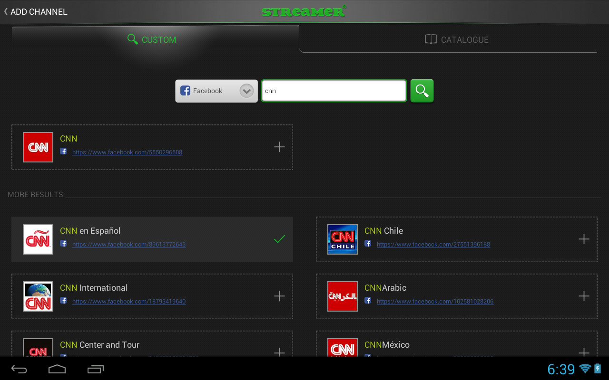Add CNN Center and Tour channel
The height and width of the screenshot is (380, 609).
[279, 352]
